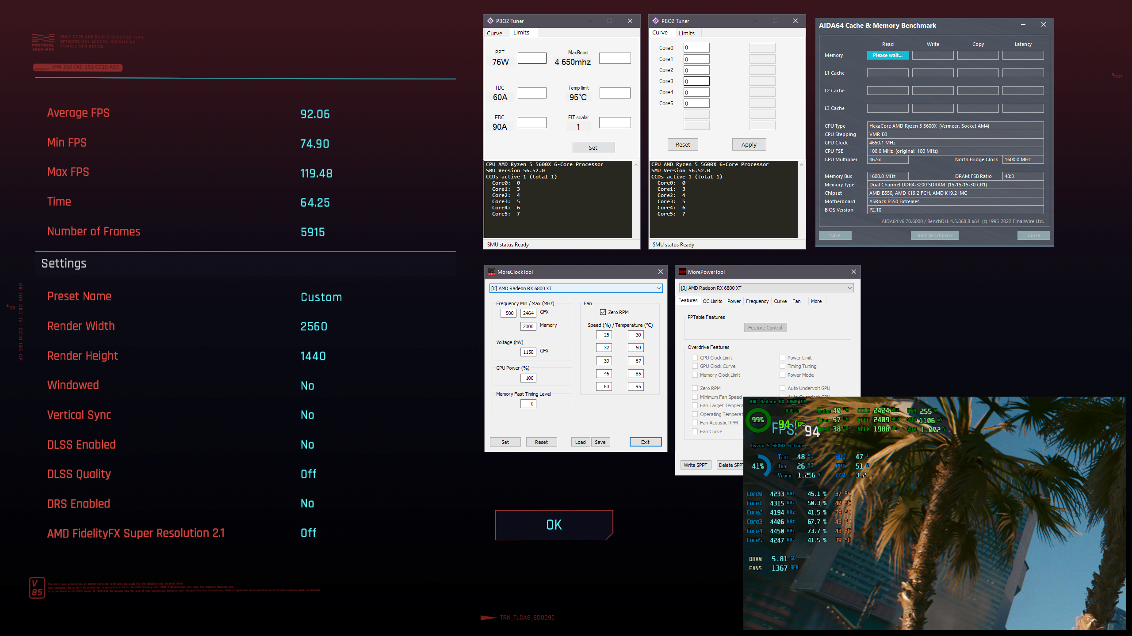The width and height of the screenshot is (1132, 636).
Task: Minimize the AIDA64 benchmark window
Action: point(1023,25)
